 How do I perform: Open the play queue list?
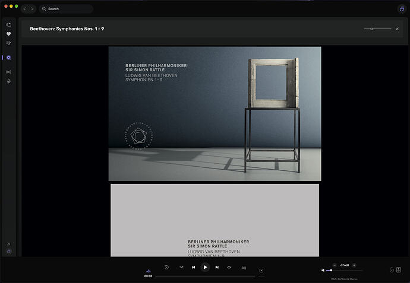coord(244,268)
